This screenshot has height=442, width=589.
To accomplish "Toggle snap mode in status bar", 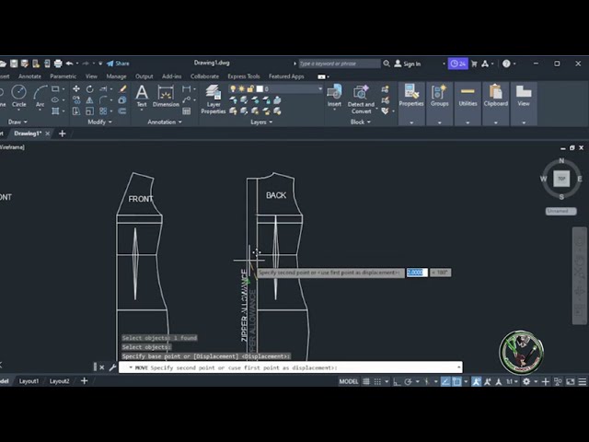I will pyautogui.click(x=377, y=381).
